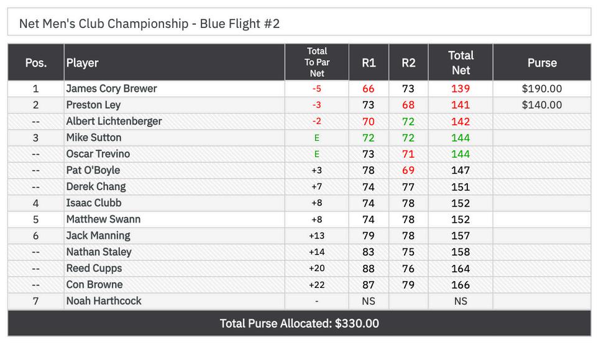Viewport: 601px width, 350px height.
Task: Click Preston Ley's $140.00 purse
Action: tap(541, 105)
